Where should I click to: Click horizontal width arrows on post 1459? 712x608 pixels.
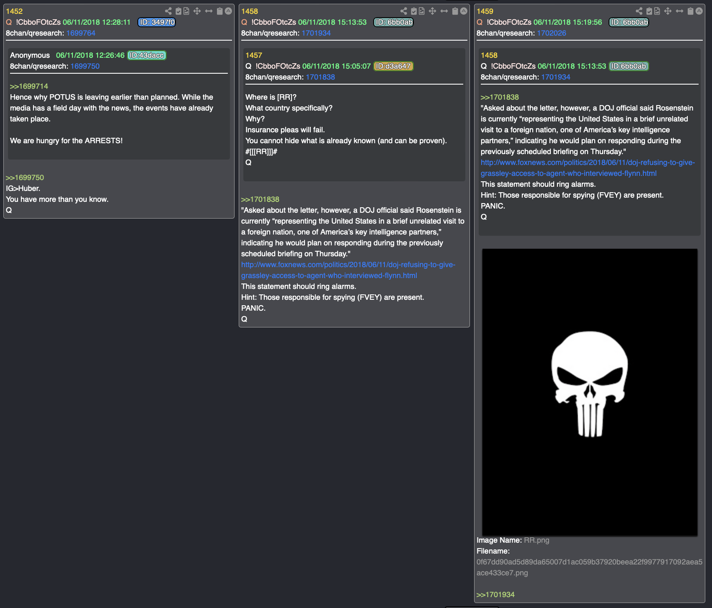tap(679, 11)
